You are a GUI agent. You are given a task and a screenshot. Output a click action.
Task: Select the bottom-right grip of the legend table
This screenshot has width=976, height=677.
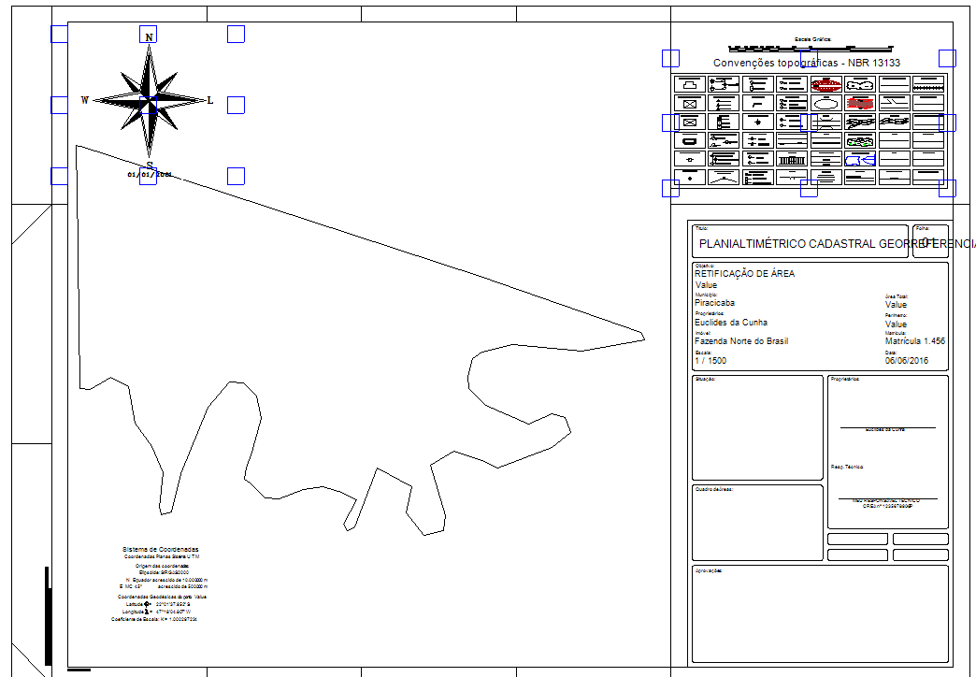[947, 188]
